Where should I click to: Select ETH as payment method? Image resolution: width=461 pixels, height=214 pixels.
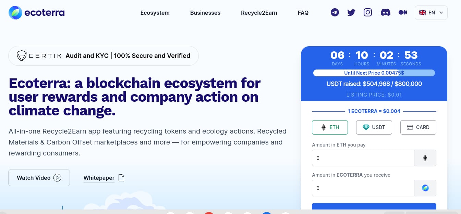[x=330, y=127]
